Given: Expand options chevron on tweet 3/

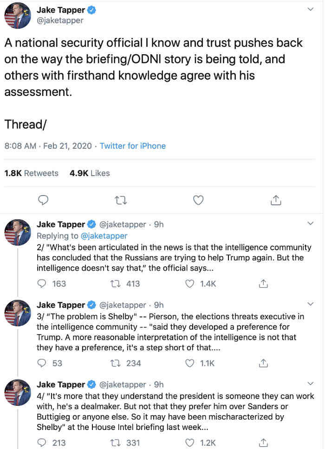Looking at the screenshot, I should (x=310, y=304).
